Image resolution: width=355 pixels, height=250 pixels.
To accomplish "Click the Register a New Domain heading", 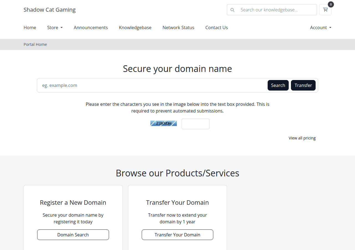I will (73, 202).
